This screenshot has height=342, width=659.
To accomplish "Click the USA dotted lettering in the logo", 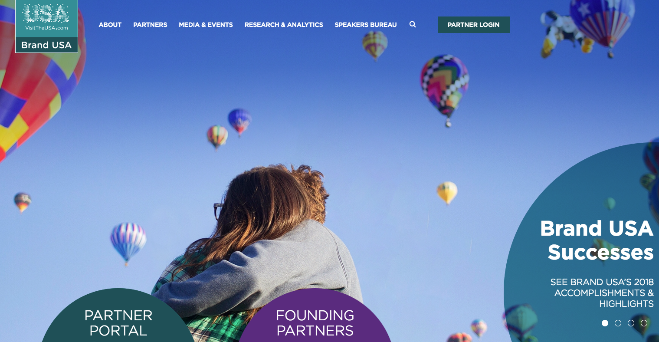I will (x=46, y=13).
